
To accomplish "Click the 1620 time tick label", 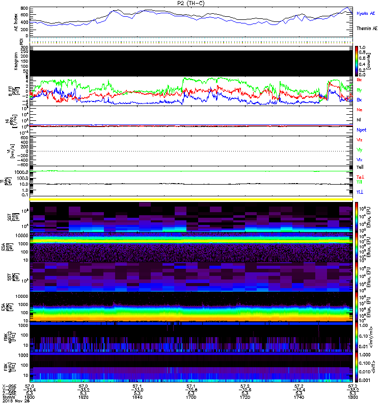I will click(x=84, y=397).
